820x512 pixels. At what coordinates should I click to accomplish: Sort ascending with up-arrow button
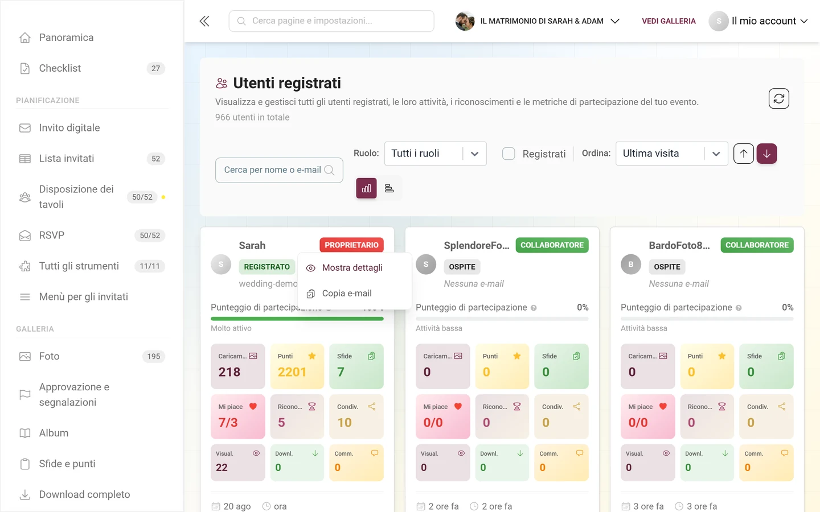click(743, 154)
